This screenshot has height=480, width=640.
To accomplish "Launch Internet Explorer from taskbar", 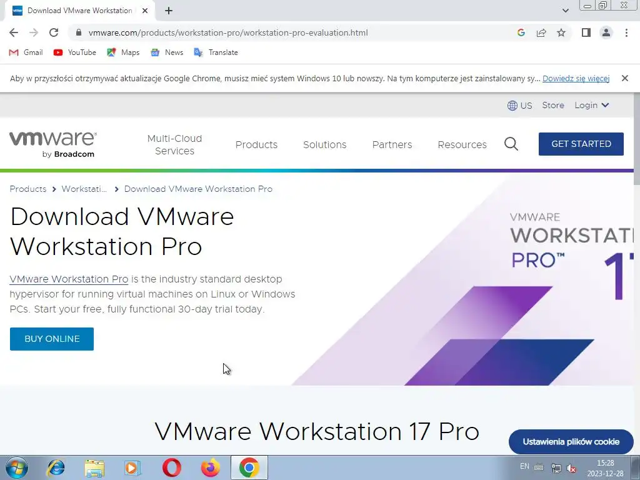I will coord(56,467).
